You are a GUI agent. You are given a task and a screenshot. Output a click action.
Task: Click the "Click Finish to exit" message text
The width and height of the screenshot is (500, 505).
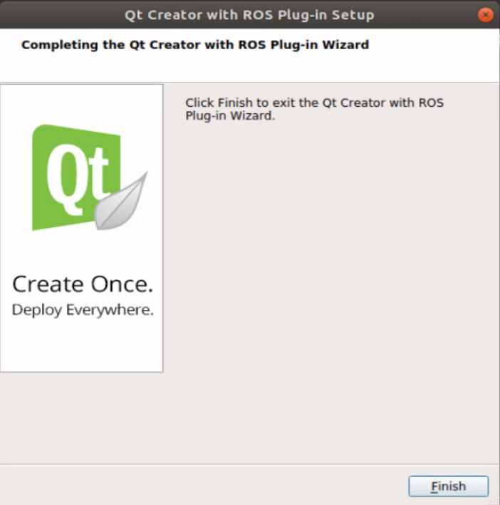pyautogui.click(x=314, y=103)
